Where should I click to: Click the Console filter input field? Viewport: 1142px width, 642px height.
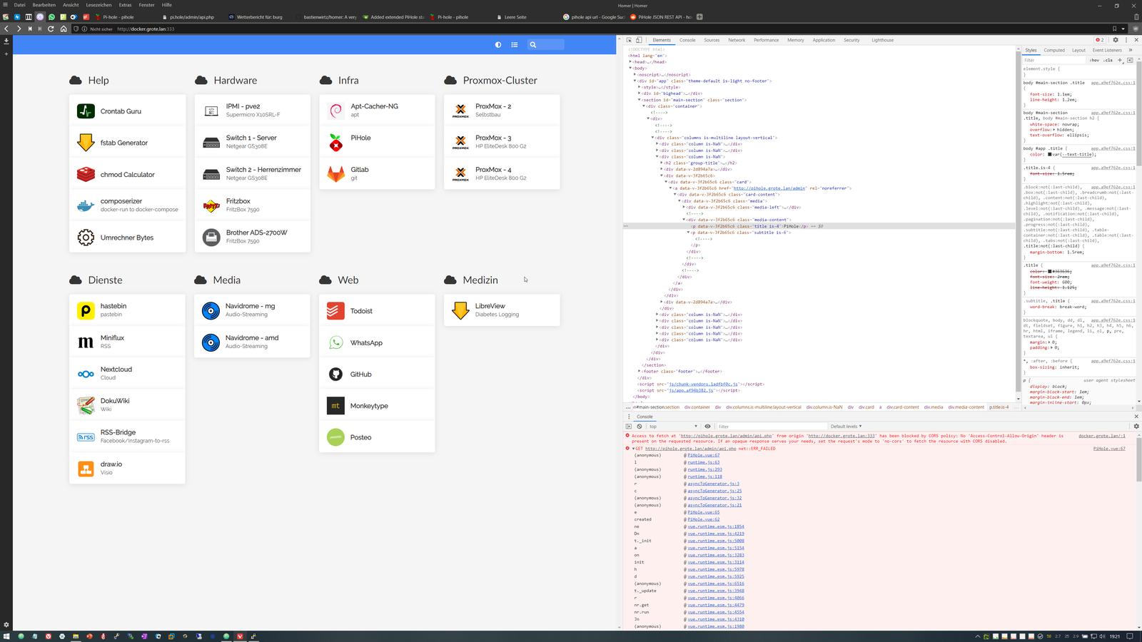pyautogui.click(x=749, y=426)
